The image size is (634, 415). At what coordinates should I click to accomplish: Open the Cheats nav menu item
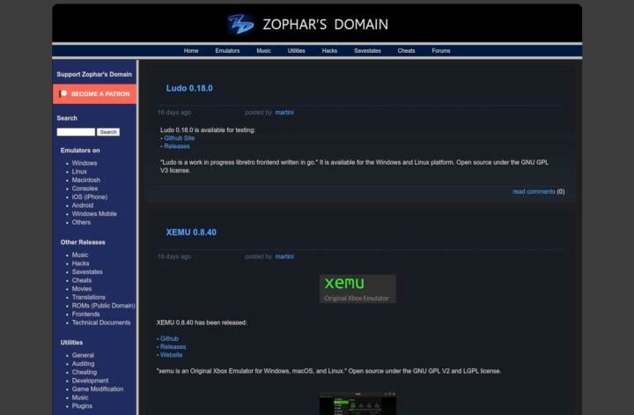[406, 51]
